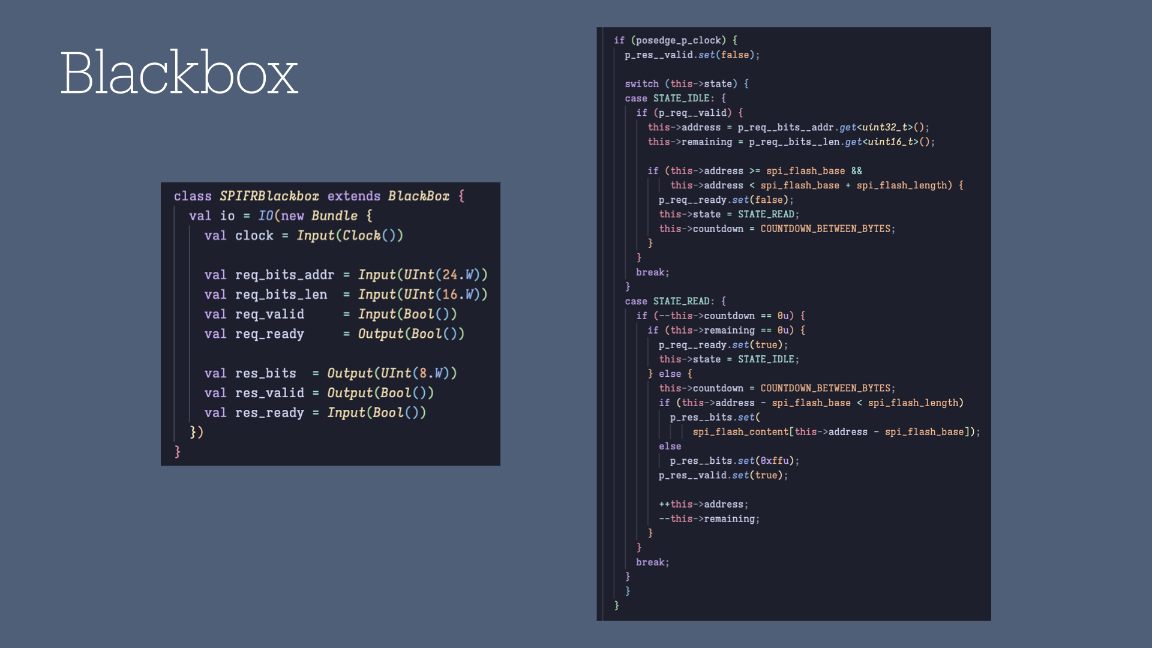Select the p_req__ready.set(true) call
1152x648 pixels.
point(722,344)
